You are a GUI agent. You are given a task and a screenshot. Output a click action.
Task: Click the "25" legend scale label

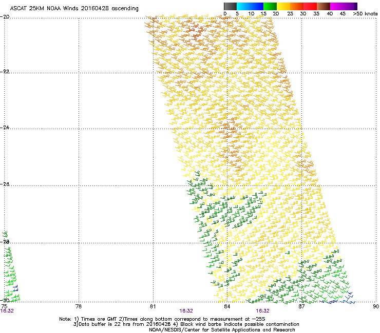(290, 14)
